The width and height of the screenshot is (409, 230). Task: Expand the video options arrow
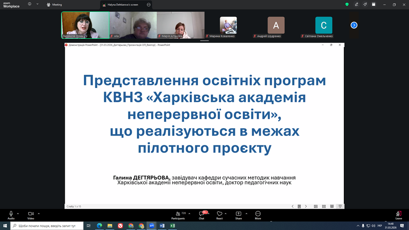pyautogui.click(x=39, y=213)
